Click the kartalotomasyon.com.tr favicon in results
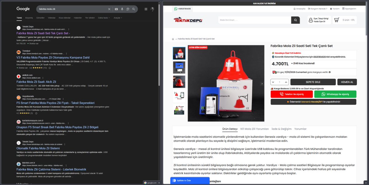Image resolution: width=369 pixels, height=185 pixels. 18,122
